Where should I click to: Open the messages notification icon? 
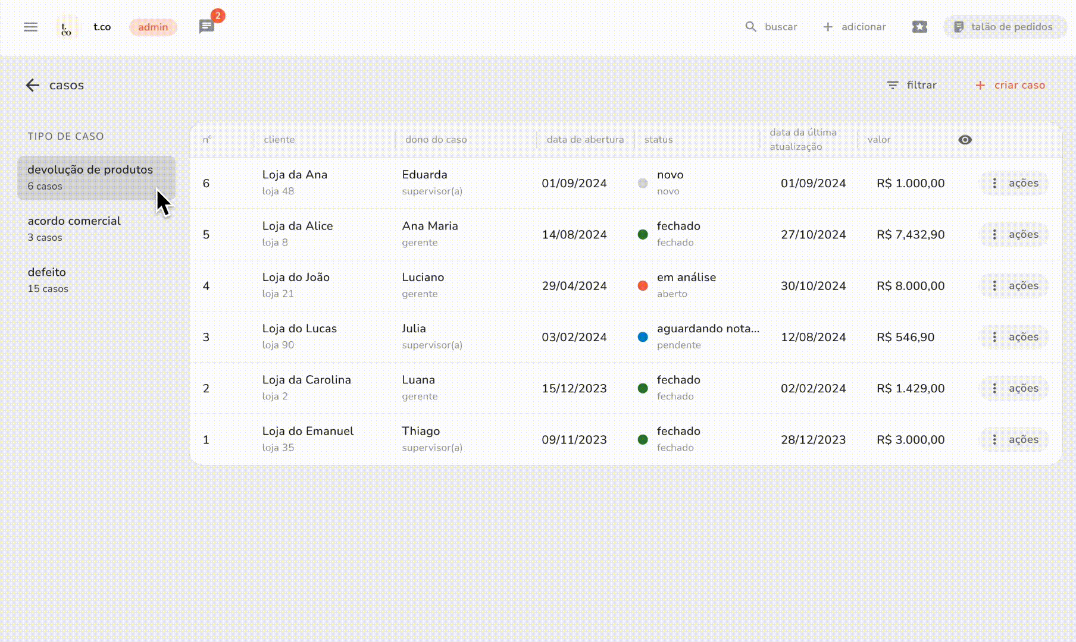[x=207, y=27]
